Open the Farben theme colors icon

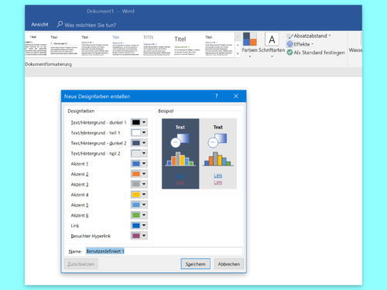click(x=249, y=39)
